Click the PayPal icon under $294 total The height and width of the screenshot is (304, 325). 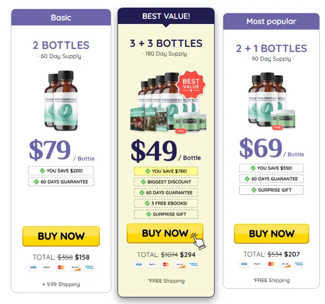(152, 265)
